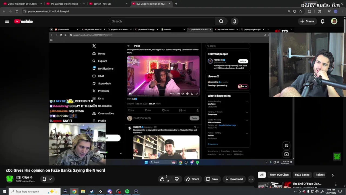Open options for The End Of Faze Clan video
Viewport: 346px width, 195px height.
(336, 184)
